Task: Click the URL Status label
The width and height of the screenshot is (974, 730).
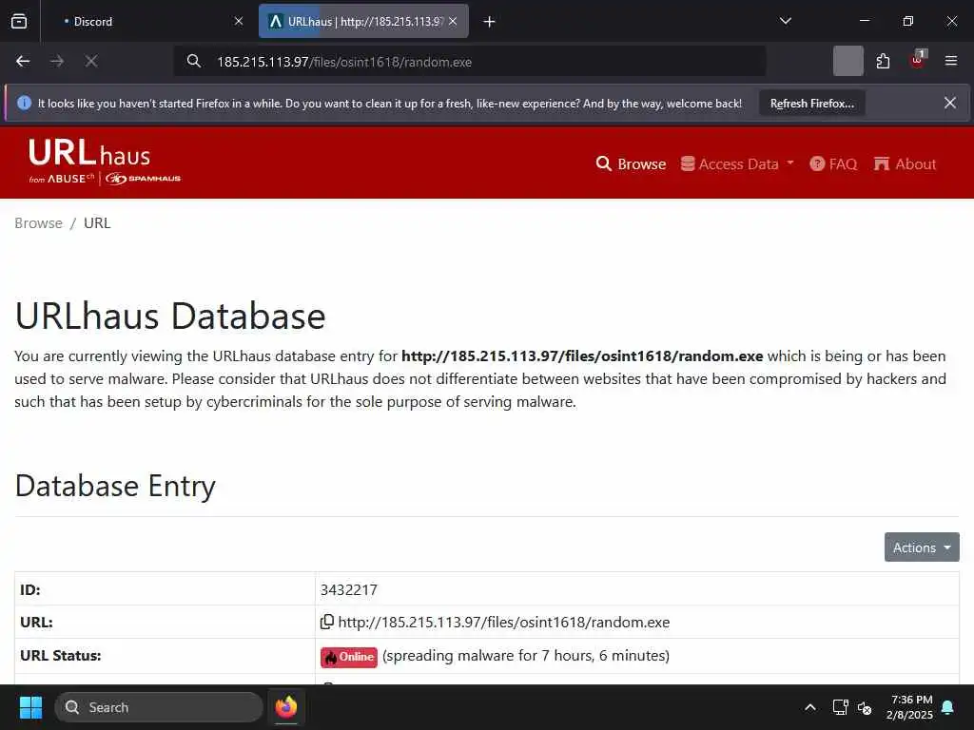Action: point(60,656)
